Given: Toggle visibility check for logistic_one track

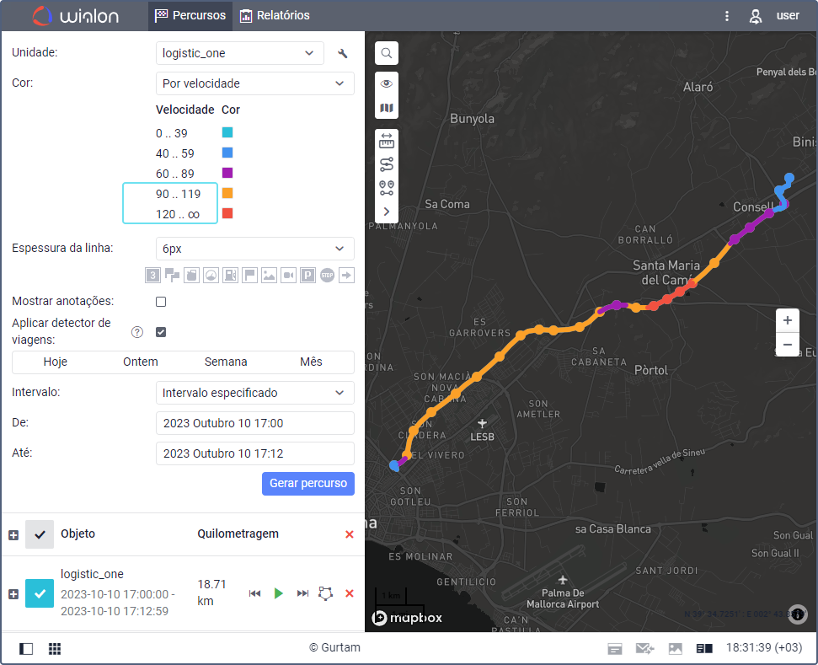Looking at the screenshot, I should coord(40,593).
